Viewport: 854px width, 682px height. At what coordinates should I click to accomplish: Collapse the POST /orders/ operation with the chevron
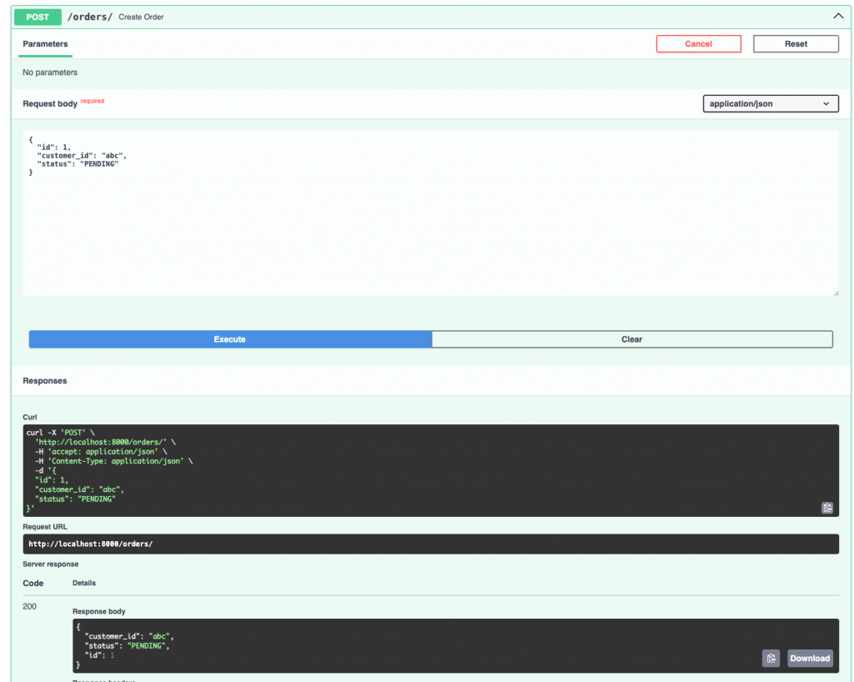point(838,17)
